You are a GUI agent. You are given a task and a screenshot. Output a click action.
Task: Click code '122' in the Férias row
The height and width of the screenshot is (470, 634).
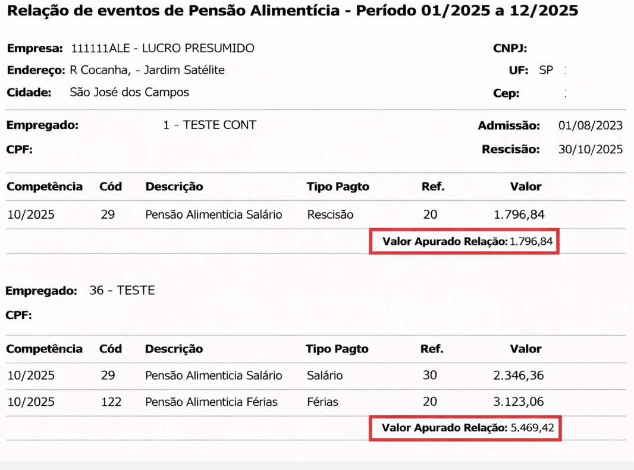pyautogui.click(x=111, y=402)
